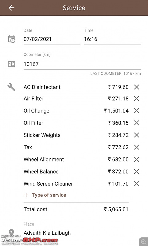The height and width of the screenshot is (246, 148).
Task: Go back using the arrow icon
Action: (x=11, y=8)
